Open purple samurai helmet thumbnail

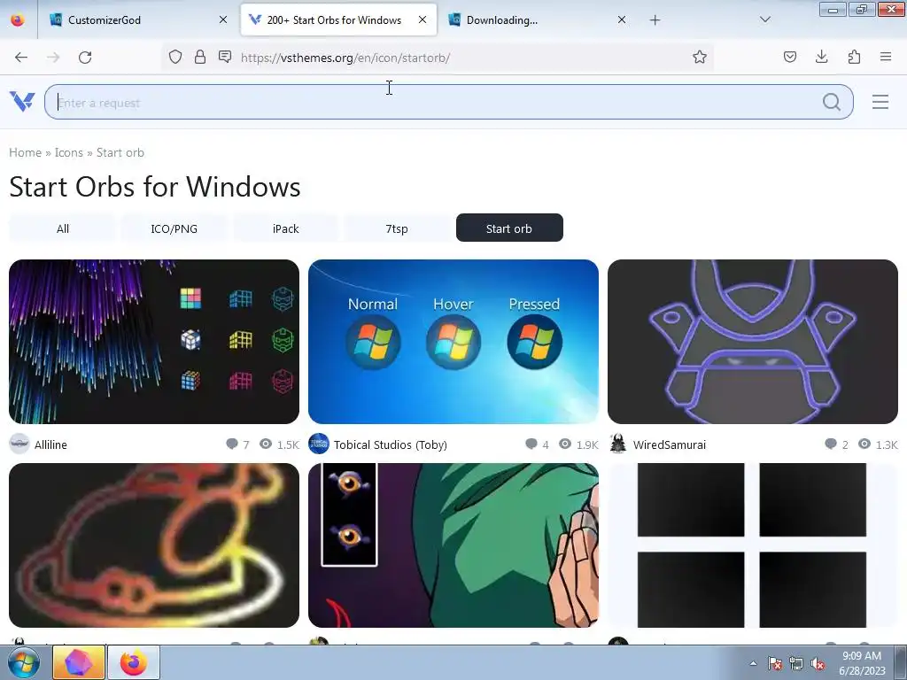753,342
